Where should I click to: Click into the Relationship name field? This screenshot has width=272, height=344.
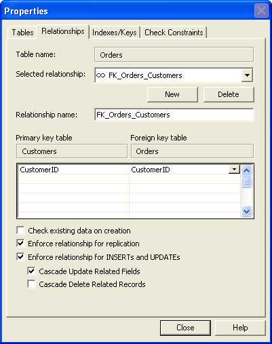point(174,115)
